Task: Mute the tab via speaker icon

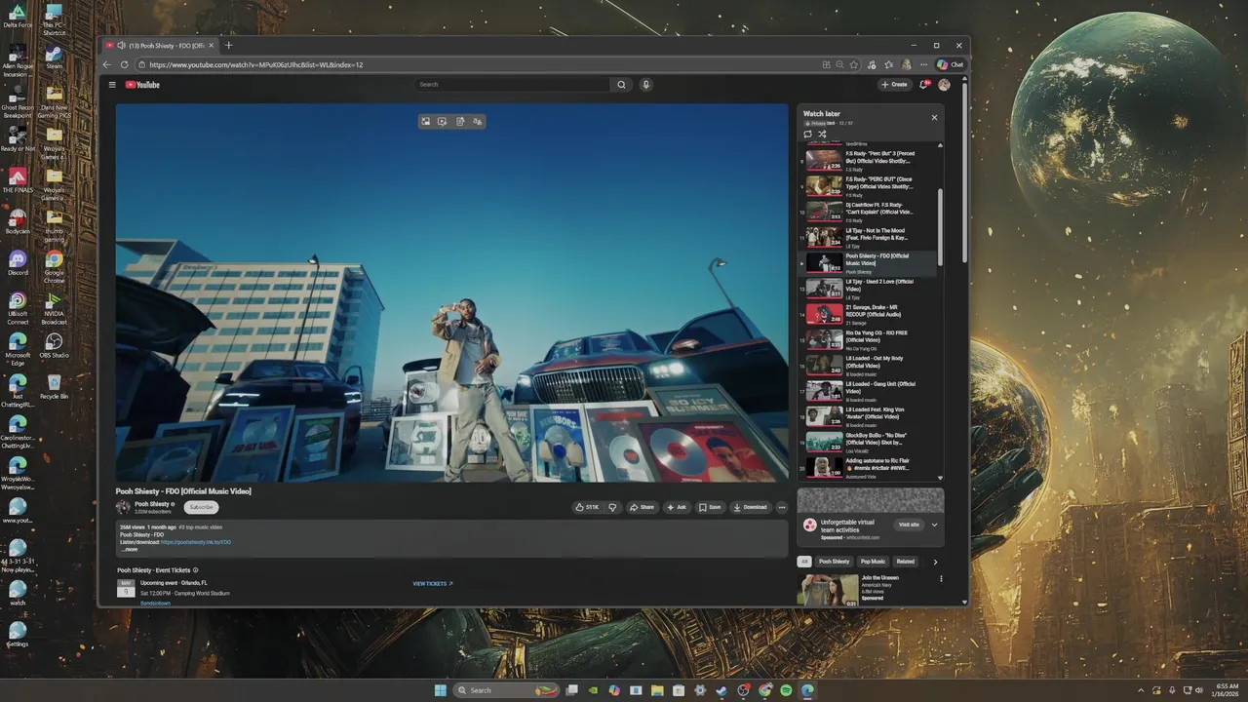Action: pyautogui.click(x=121, y=45)
